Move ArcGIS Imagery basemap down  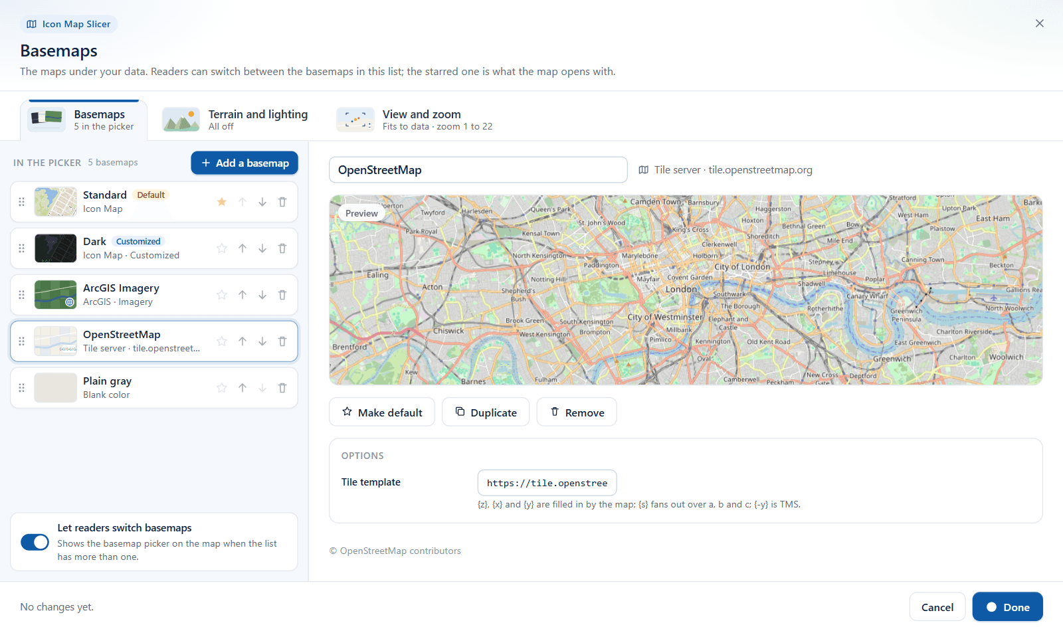pos(262,295)
